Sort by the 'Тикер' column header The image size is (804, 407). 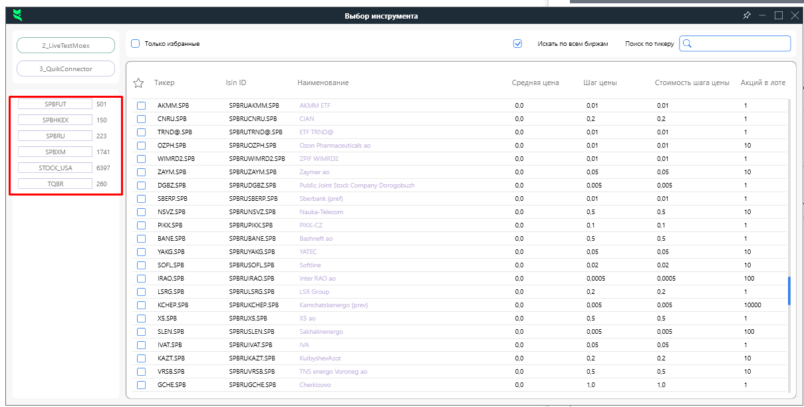click(x=164, y=83)
